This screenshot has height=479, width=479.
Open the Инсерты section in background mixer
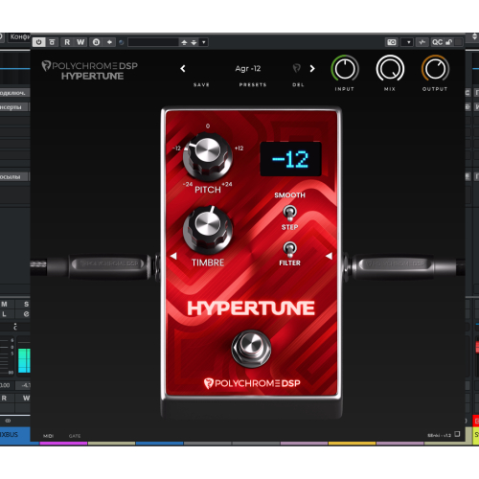[x=14, y=107]
